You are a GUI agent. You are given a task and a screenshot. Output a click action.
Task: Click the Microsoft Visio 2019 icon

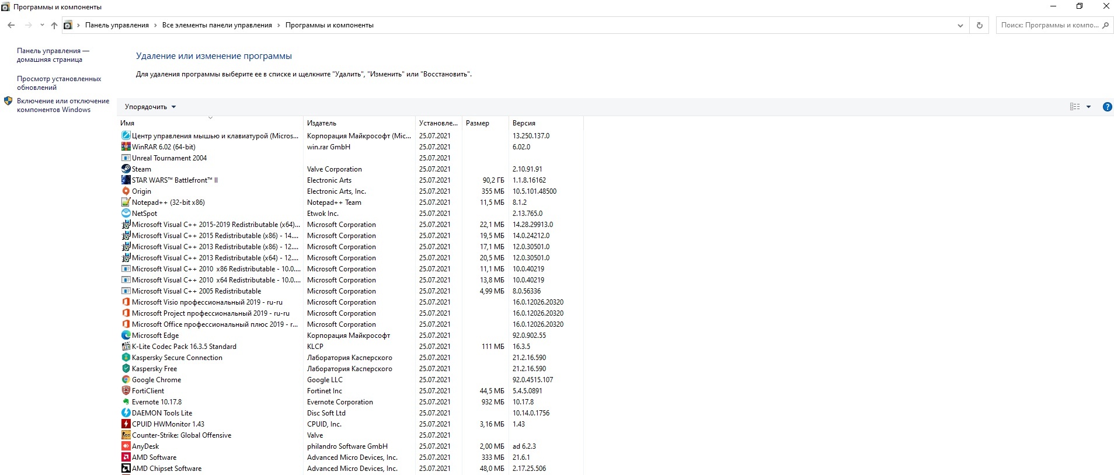click(x=126, y=302)
